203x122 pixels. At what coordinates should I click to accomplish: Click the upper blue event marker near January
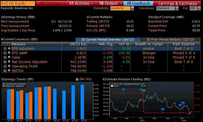point(183,103)
